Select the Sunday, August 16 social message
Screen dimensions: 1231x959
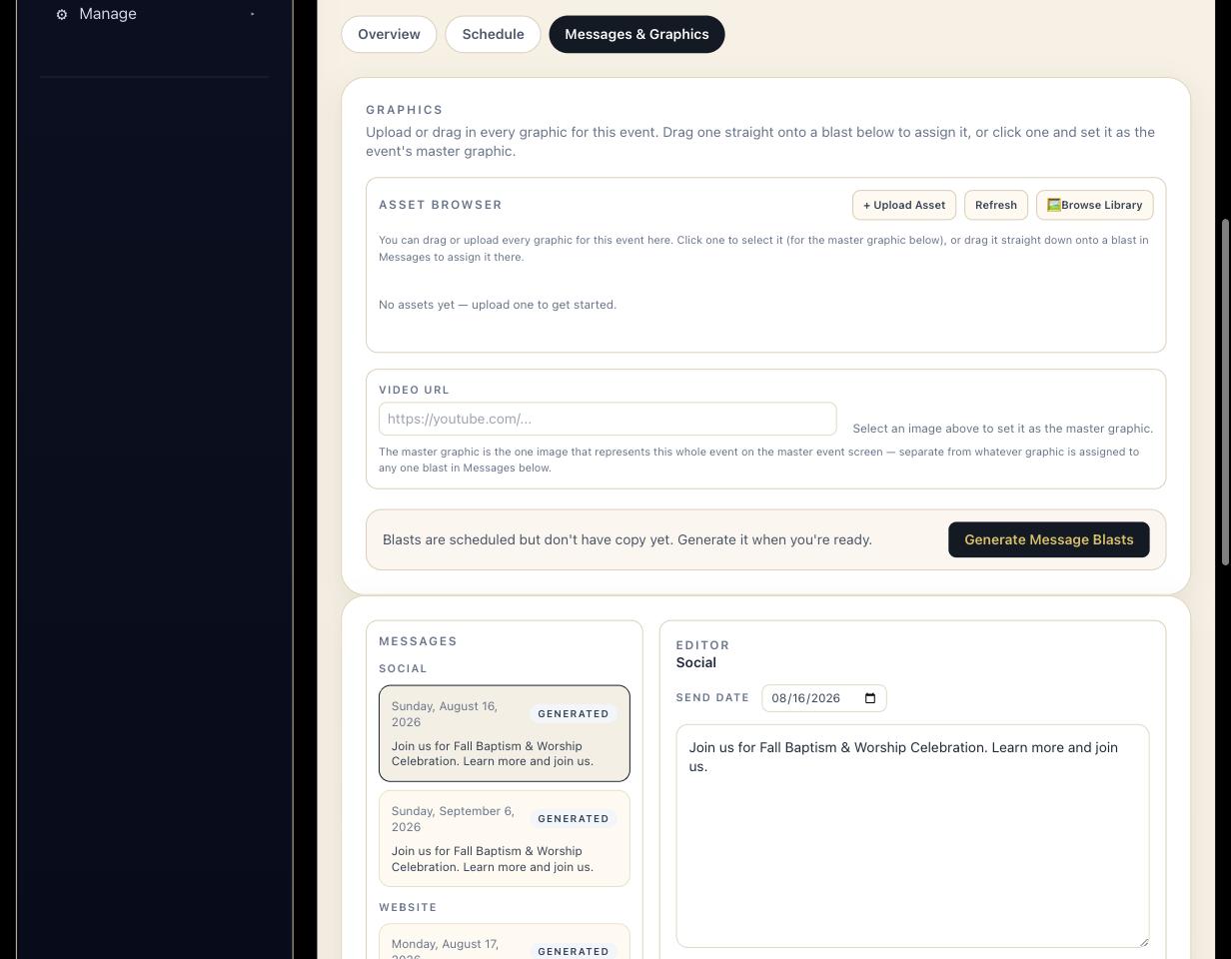coord(505,733)
